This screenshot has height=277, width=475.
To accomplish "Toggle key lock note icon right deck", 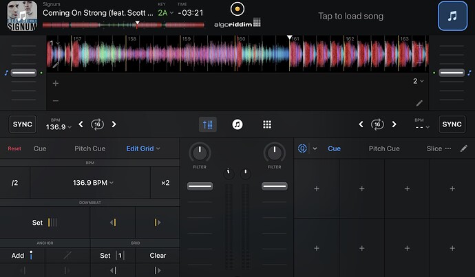I will (x=469, y=73).
